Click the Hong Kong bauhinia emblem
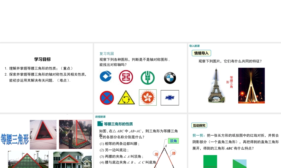 coord(148,97)
